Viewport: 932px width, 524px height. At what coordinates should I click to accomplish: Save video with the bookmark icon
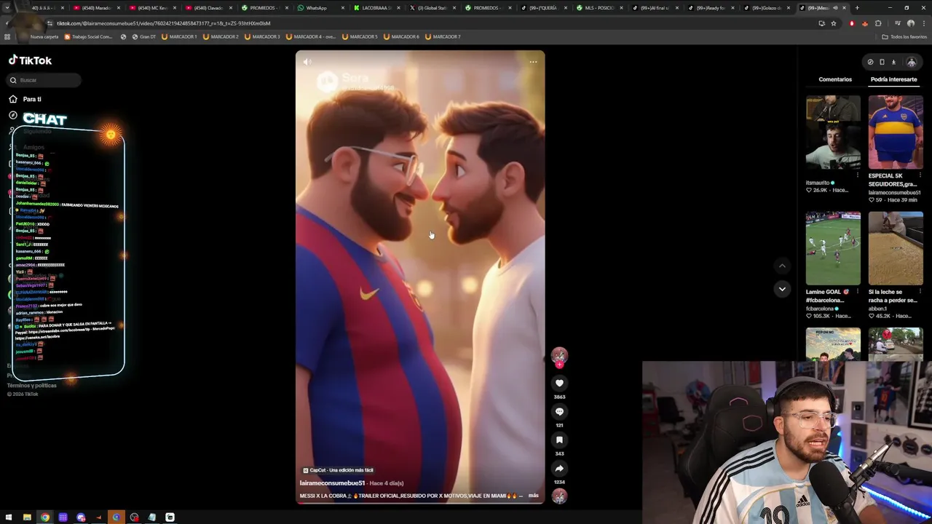click(559, 440)
